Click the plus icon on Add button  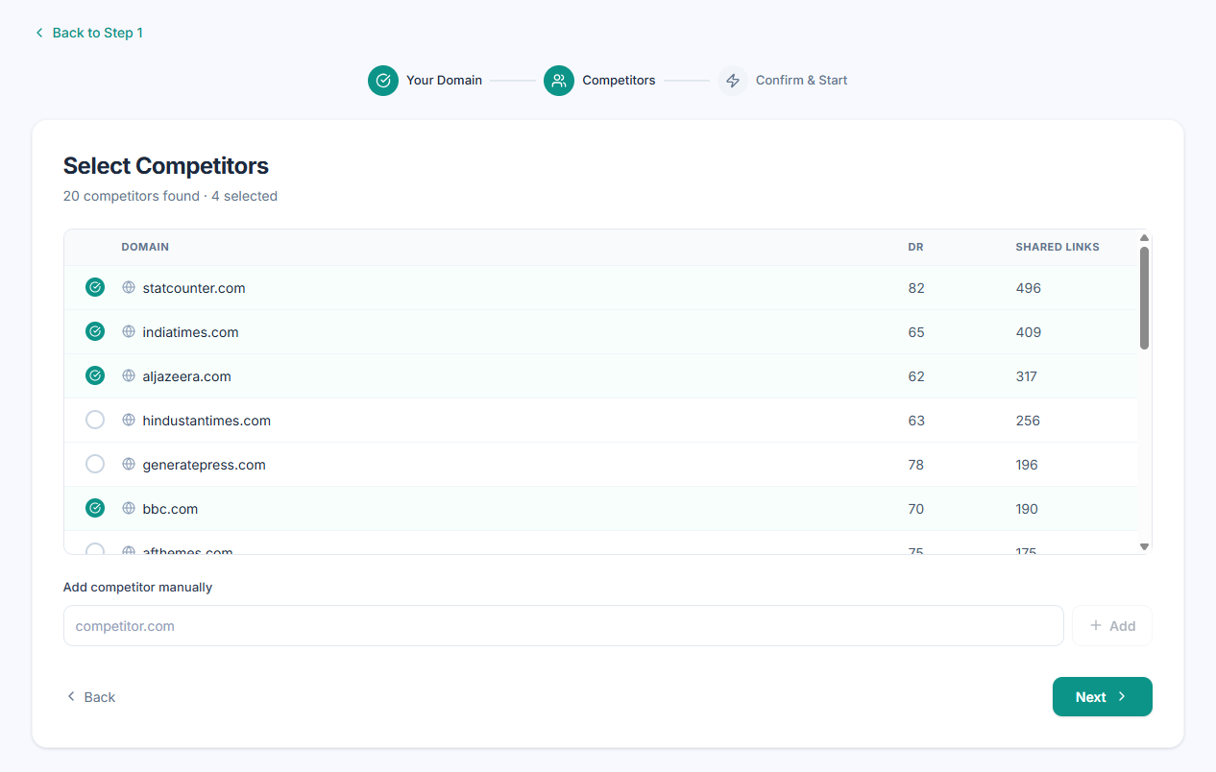tap(1096, 625)
